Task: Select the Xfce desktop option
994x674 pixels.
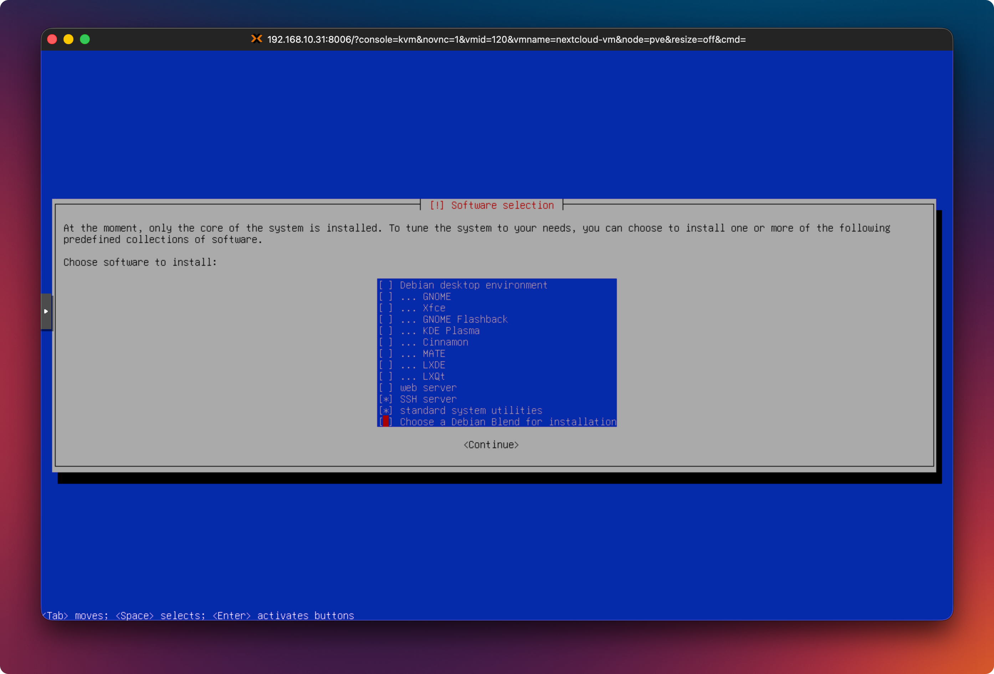Action: click(x=385, y=308)
